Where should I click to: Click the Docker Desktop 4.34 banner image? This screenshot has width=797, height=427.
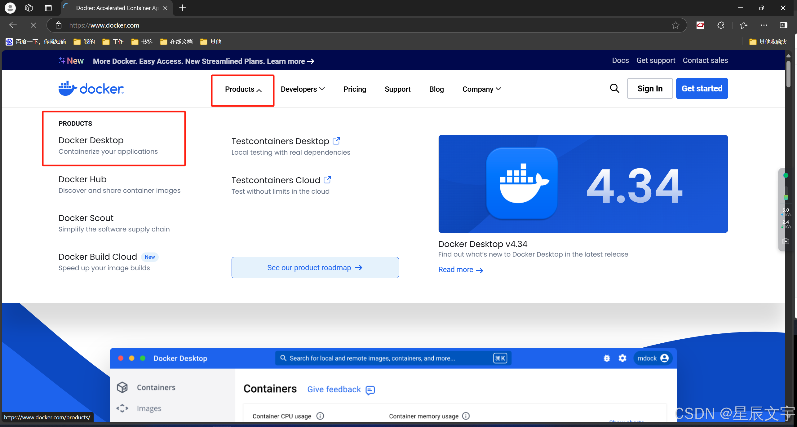click(x=583, y=184)
